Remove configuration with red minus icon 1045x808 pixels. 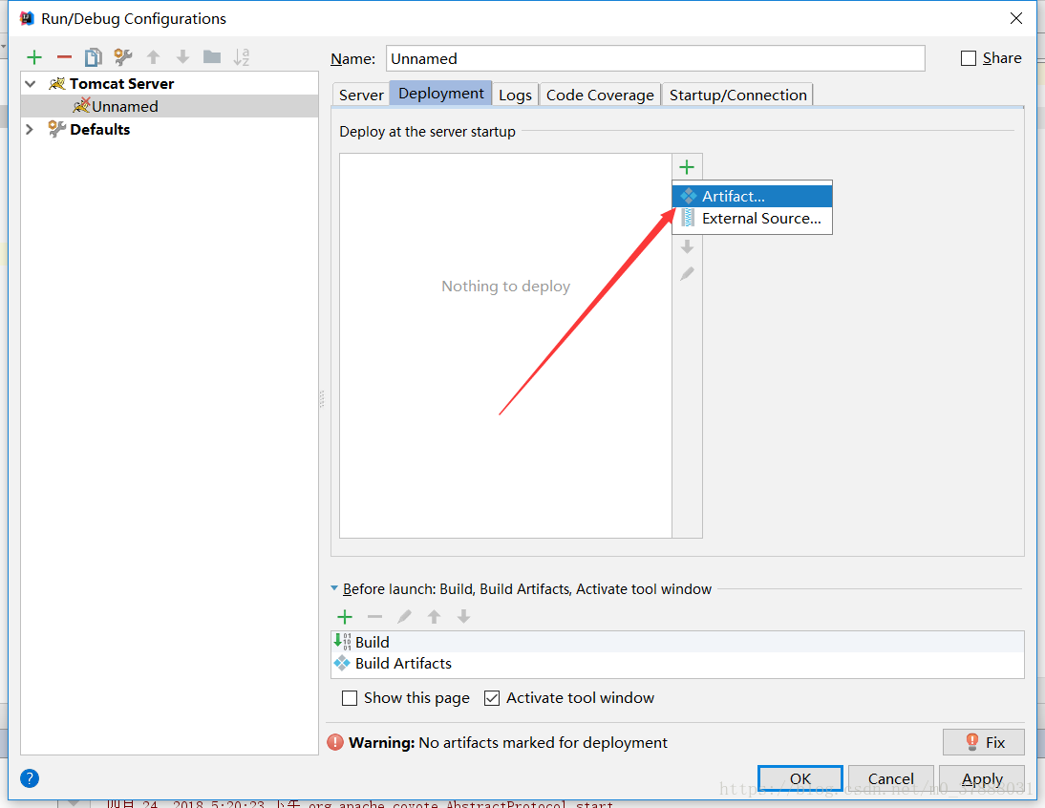[64, 57]
